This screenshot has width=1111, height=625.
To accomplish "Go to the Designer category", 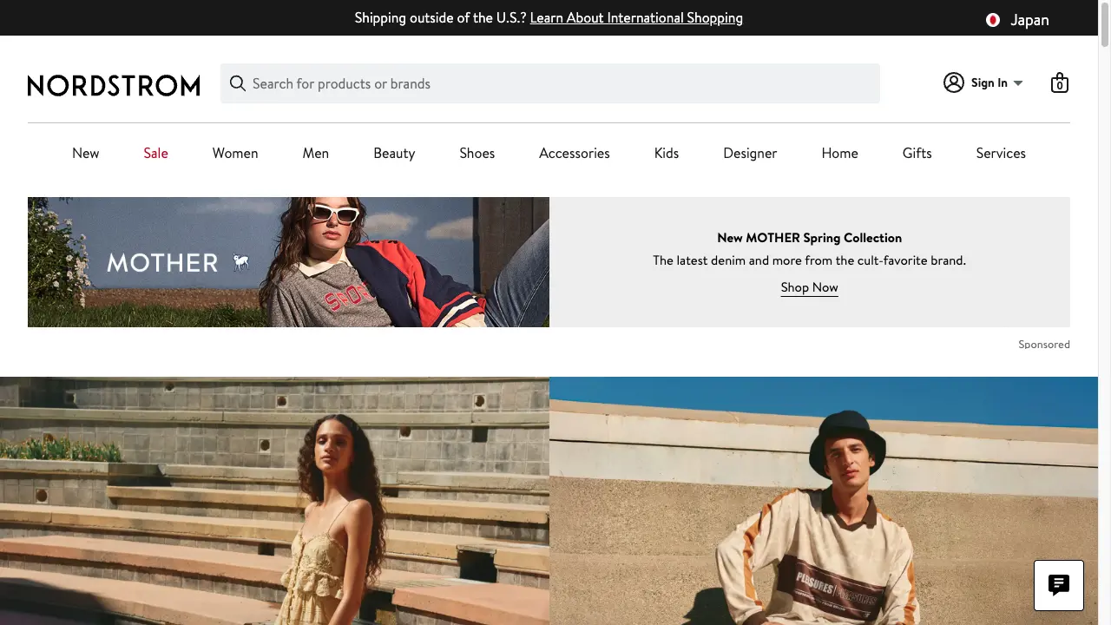I will pyautogui.click(x=750, y=153).
